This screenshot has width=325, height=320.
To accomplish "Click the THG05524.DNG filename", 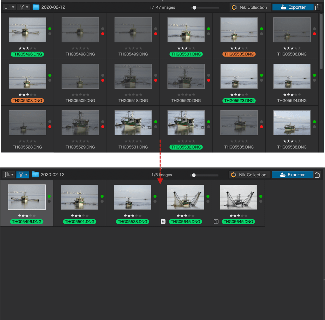I will point(292,101).
